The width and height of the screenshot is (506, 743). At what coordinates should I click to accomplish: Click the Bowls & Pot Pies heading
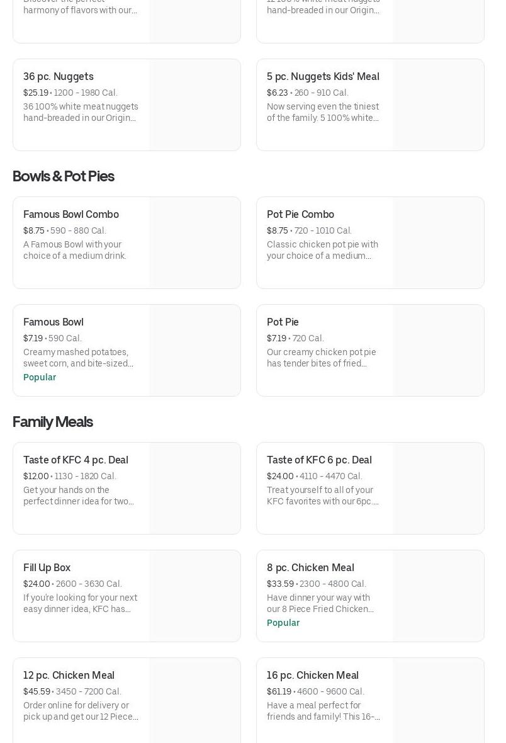64,176
